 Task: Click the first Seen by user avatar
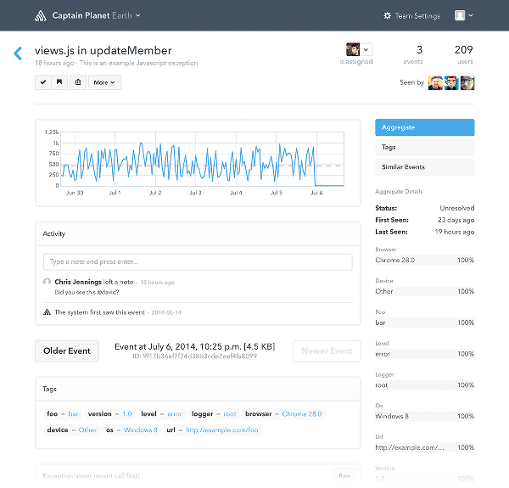point(435,82)
